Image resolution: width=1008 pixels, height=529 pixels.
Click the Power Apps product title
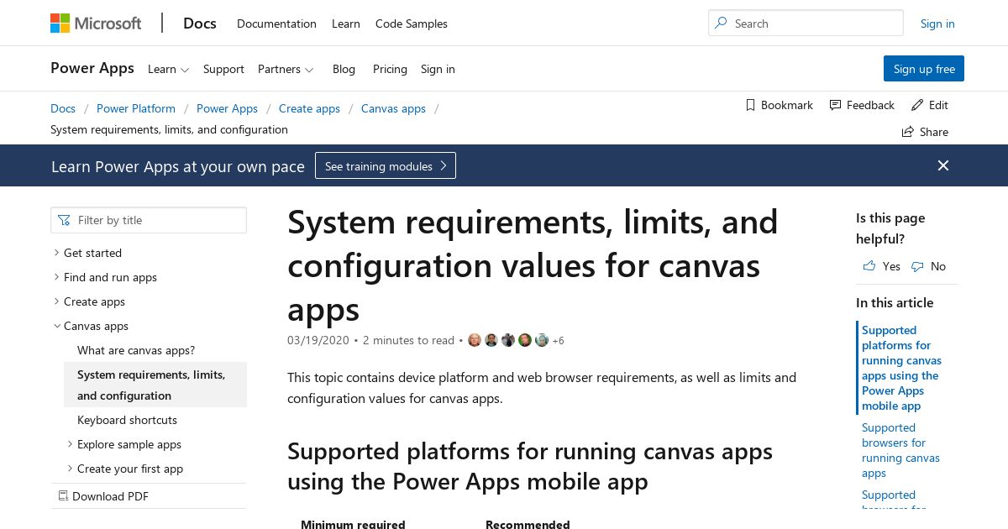[92, 68]
